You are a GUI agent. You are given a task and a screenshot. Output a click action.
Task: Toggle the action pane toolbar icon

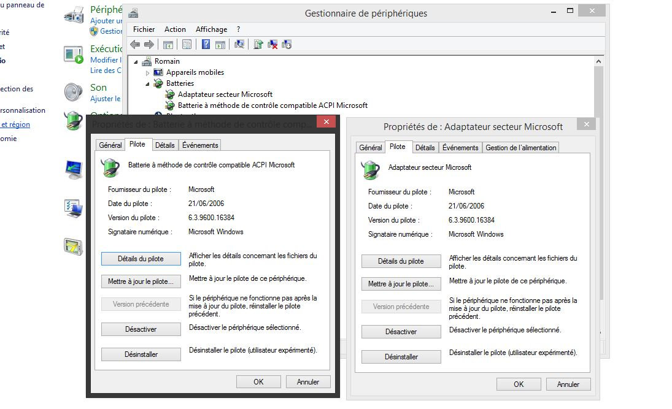[x=220, y=45]
